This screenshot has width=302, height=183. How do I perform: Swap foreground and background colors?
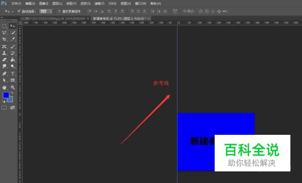(12, 93)
